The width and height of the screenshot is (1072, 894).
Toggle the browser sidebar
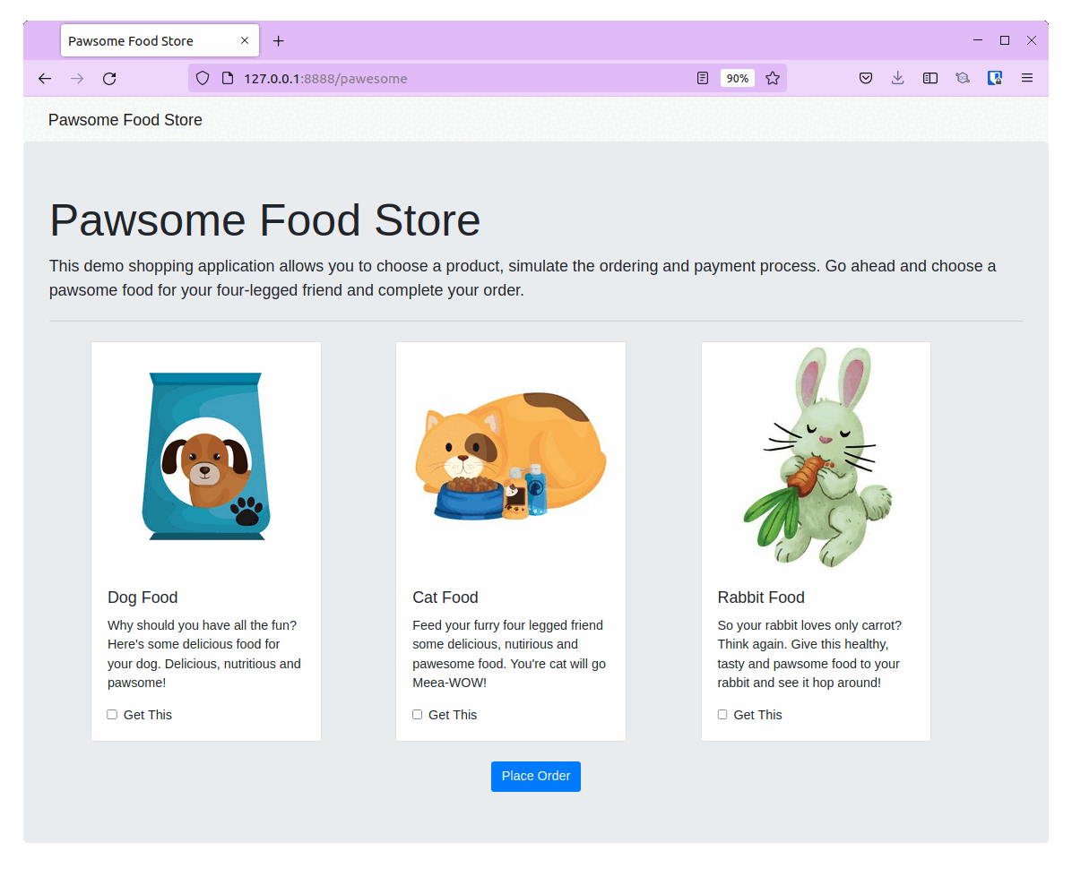[x=929, y=78]
